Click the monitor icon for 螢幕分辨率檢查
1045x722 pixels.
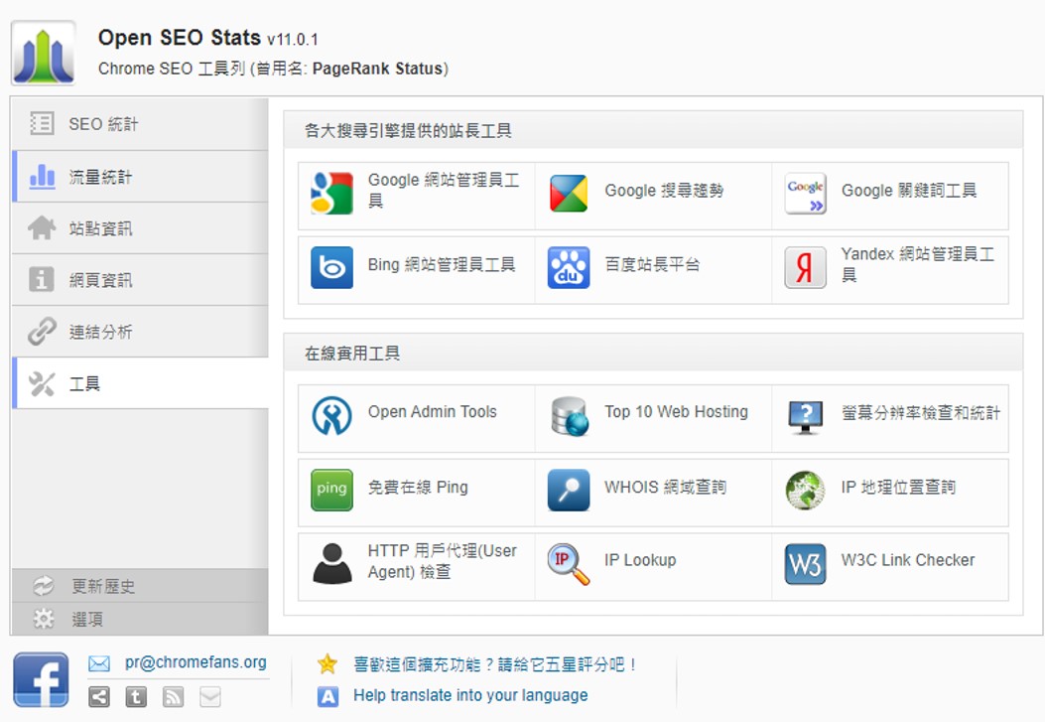point(805,417)
